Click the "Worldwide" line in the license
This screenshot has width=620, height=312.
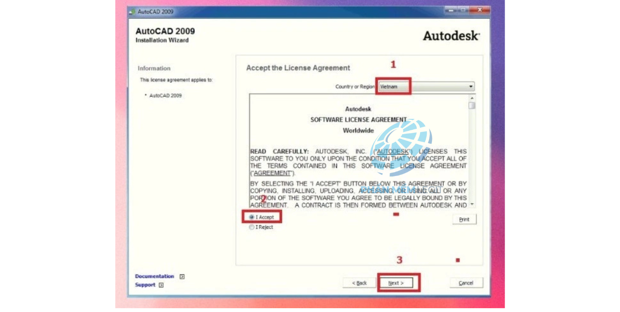(358, 131)
